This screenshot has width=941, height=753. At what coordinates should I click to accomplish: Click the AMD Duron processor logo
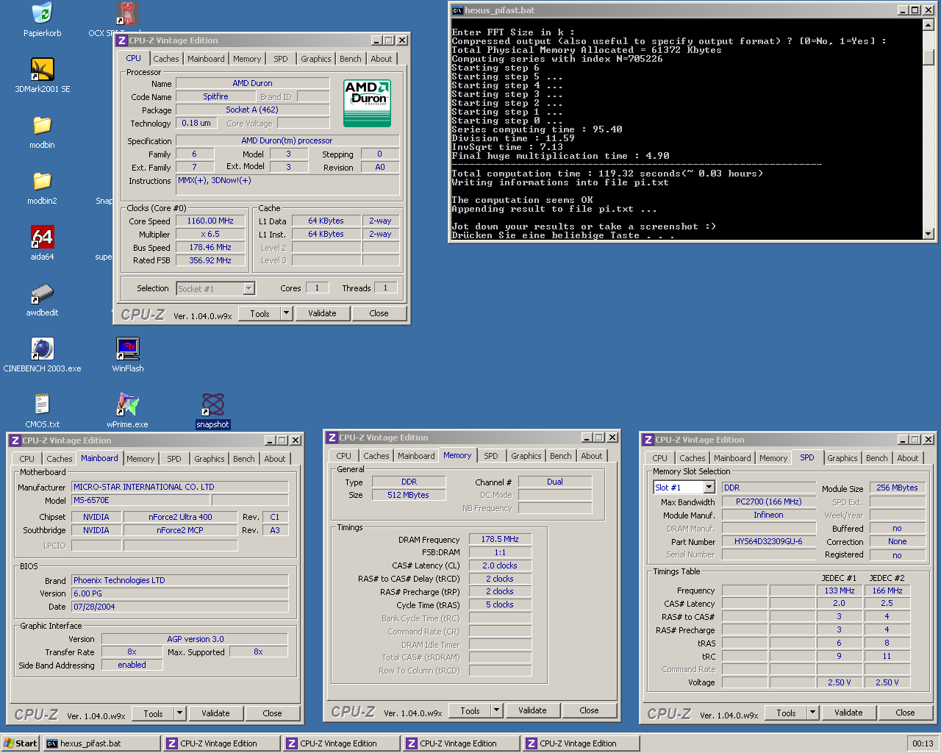[x=368, y=103]
